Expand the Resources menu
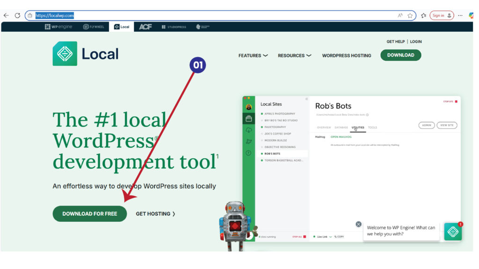The image size is (479, 269). coord(295,56)
